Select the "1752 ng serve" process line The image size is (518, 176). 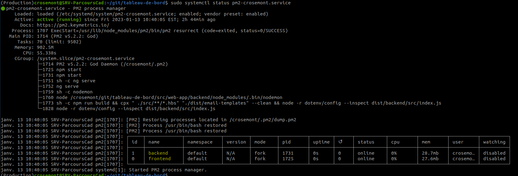60,86
